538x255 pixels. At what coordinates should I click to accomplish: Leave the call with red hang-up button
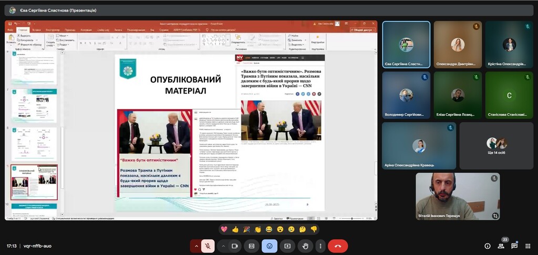(338, 246)
